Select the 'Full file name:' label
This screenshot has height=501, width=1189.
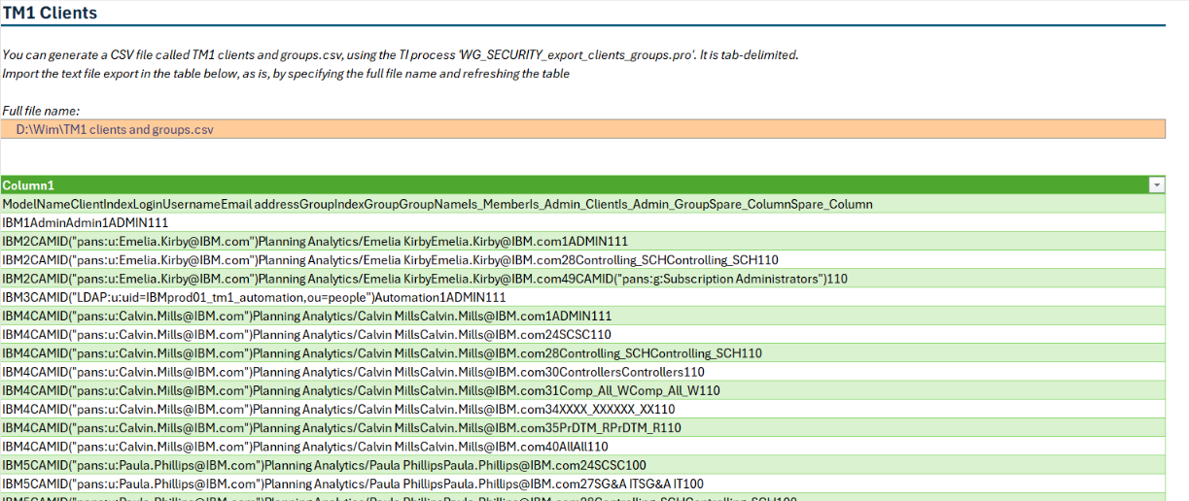(x=41, y=111)
